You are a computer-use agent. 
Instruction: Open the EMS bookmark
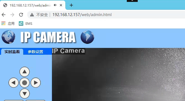click(25, 23)
